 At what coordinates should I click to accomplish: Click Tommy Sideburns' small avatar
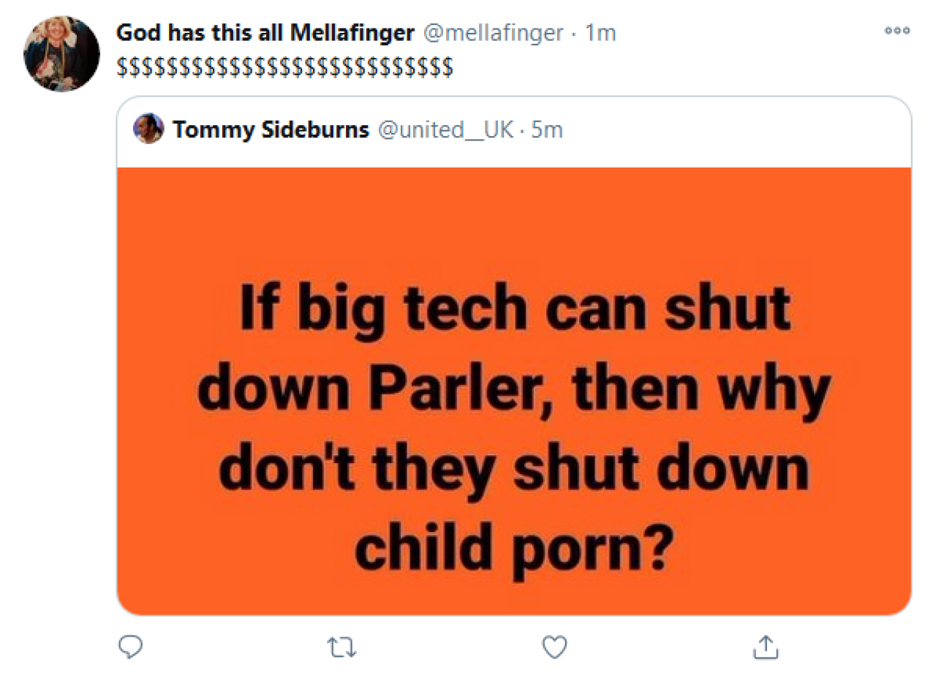(148, 129)
